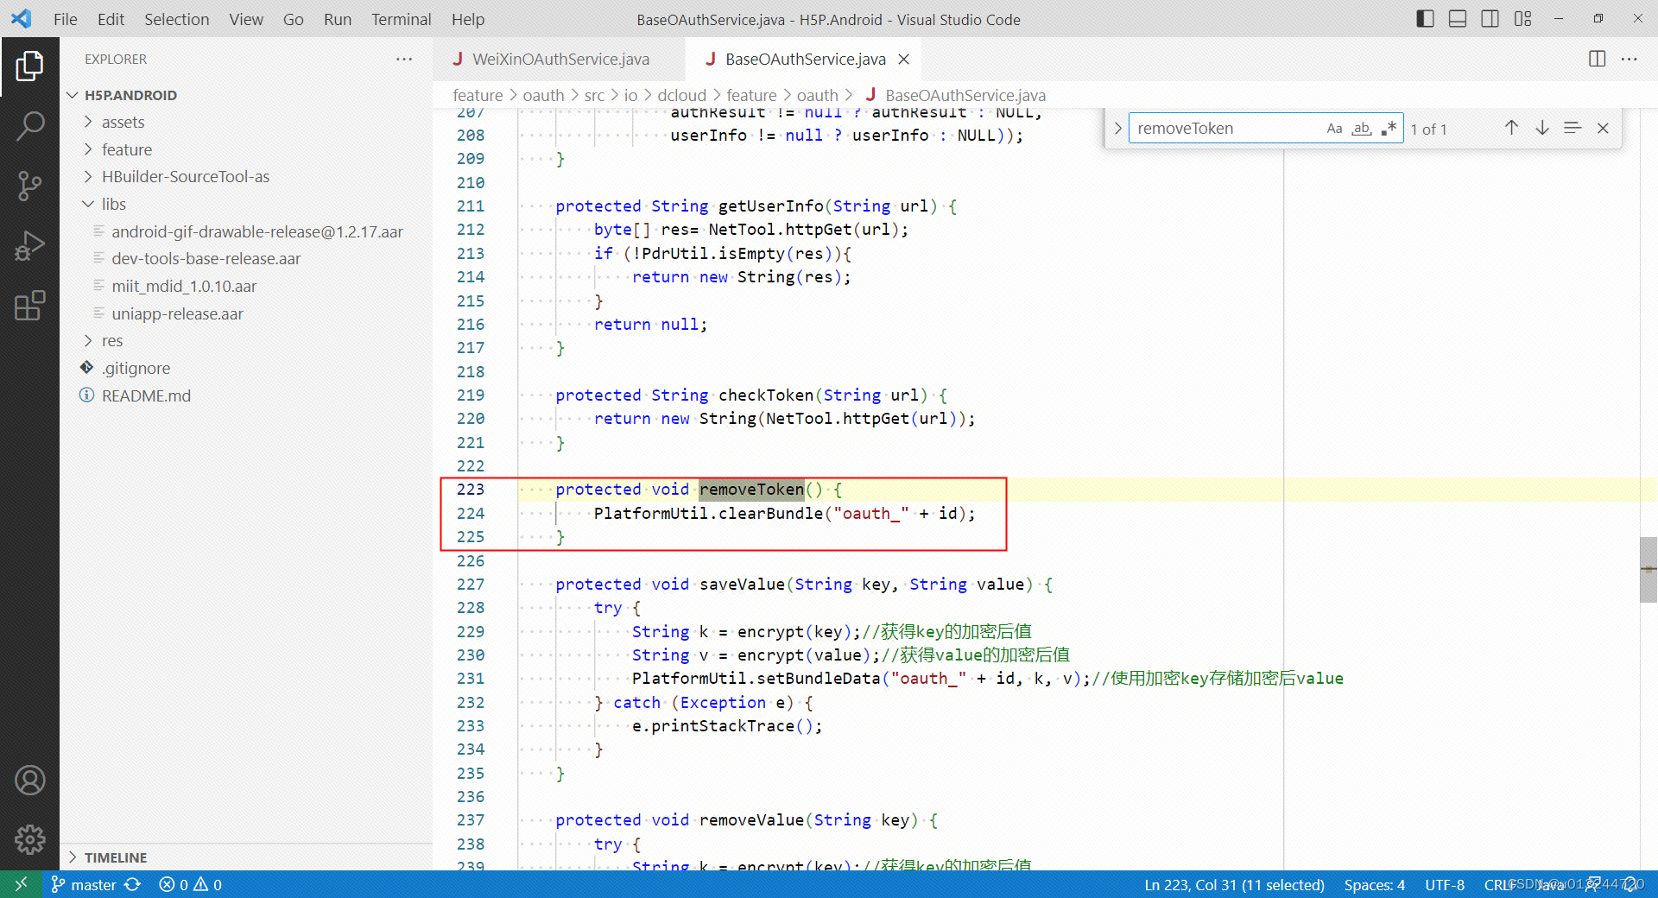The image size is (1658, 898).
Task: Go to next find match
Action: pos(1542,128)
